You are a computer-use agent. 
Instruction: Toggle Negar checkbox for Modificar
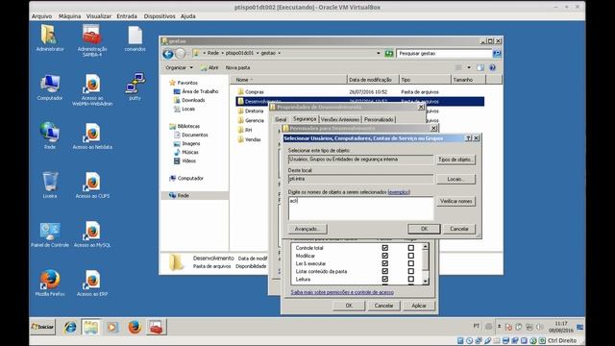point(410,256)
